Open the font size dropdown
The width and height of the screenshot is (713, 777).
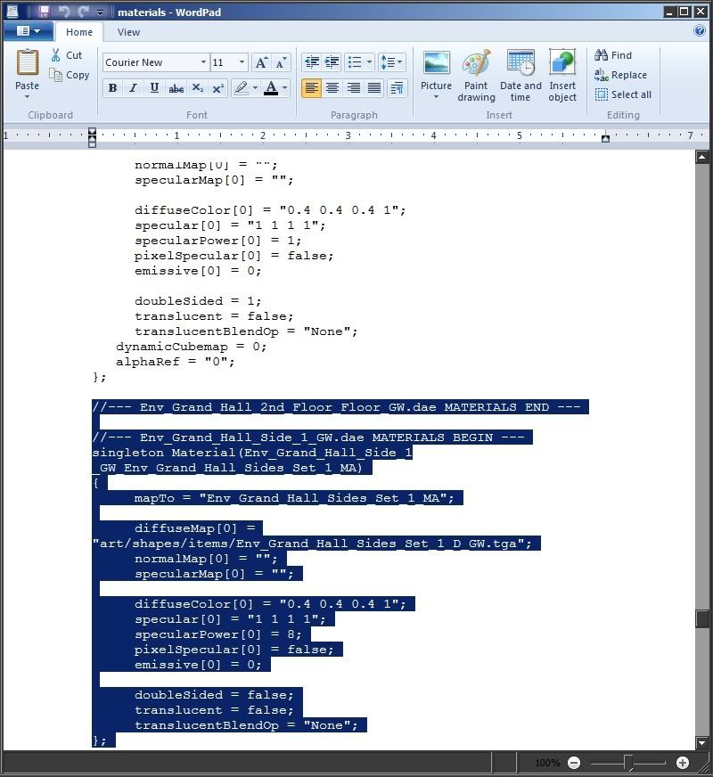(x=242, y=62)
